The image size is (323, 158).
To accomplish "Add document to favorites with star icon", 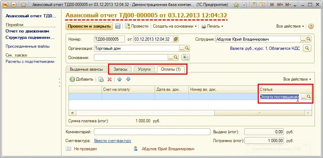I will 24,5.
